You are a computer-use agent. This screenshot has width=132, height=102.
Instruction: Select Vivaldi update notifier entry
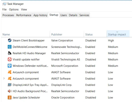[x=26, y=59]
